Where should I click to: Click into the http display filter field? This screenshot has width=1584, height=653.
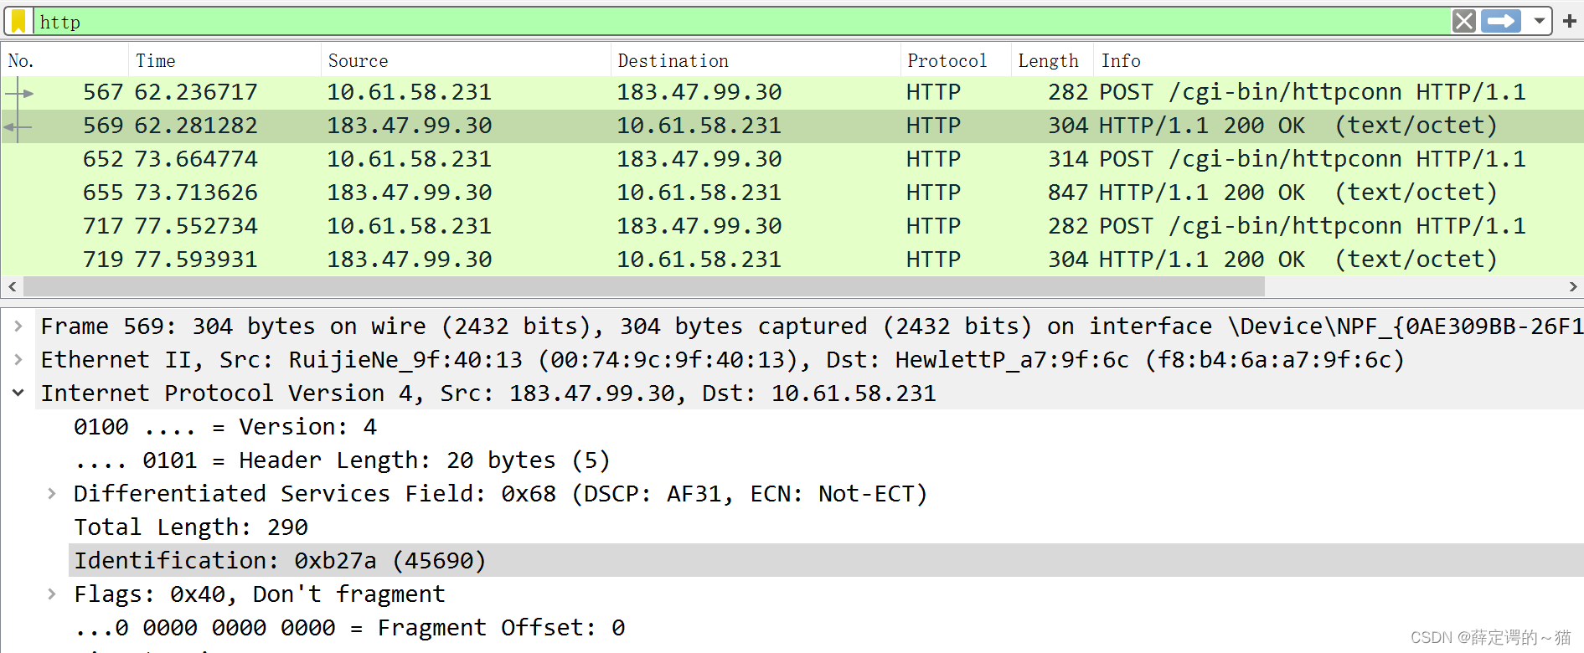coord(741,22)
